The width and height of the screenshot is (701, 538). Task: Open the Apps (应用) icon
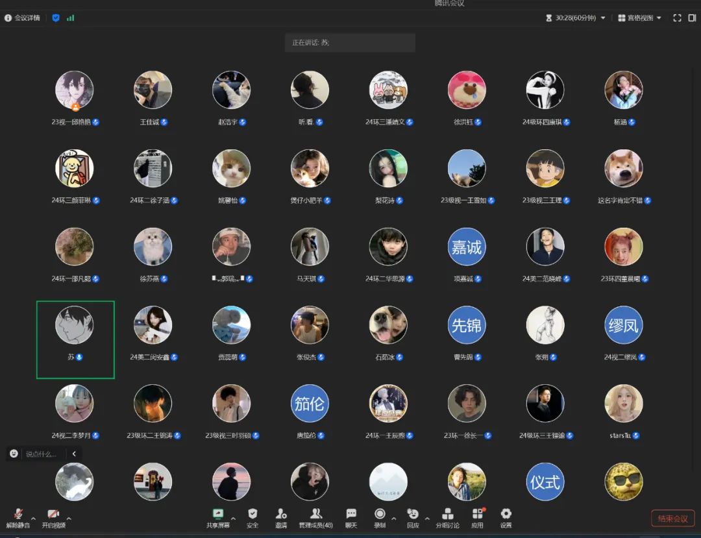478,517
